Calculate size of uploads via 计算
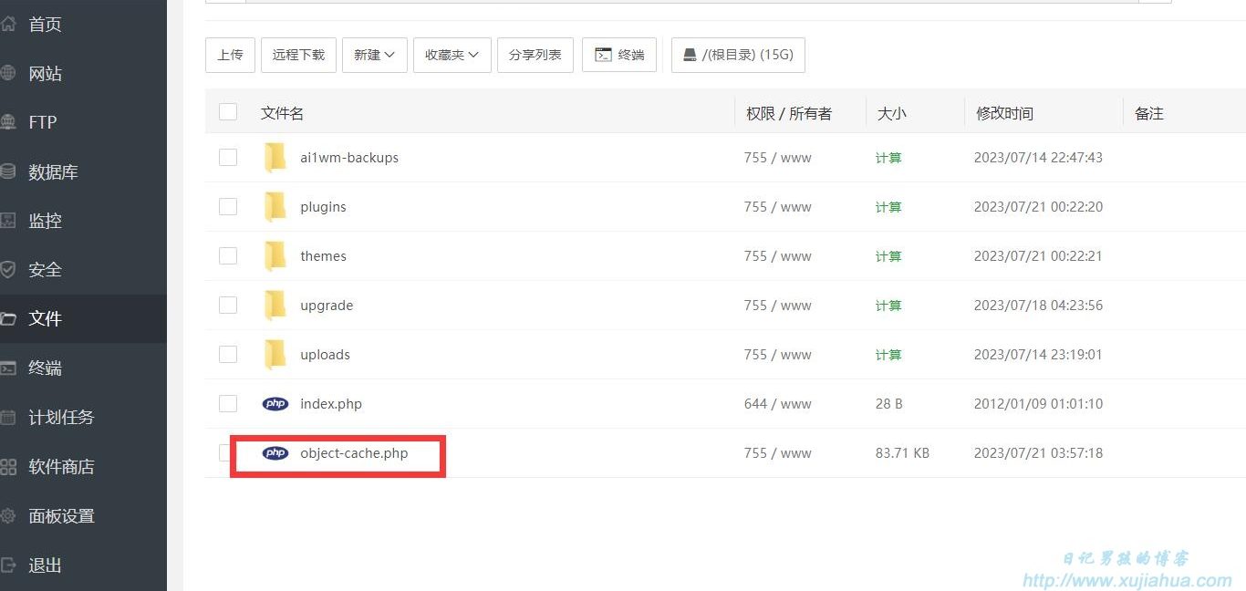Screen dimensions: 1246x591 click(888, 355)
